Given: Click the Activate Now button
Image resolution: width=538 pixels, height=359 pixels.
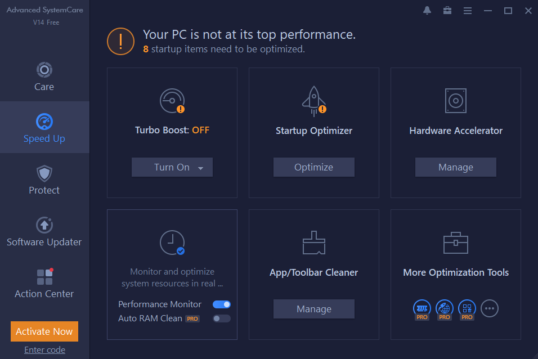Looking at the screenshot, I should (x=44, y=331).
